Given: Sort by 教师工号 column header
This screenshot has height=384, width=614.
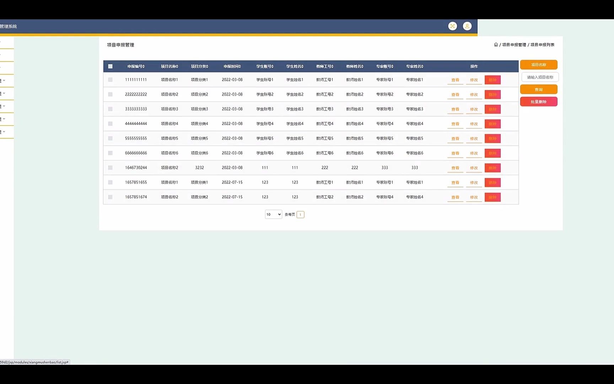Looking at the screenshot, I should pos(325,66).
